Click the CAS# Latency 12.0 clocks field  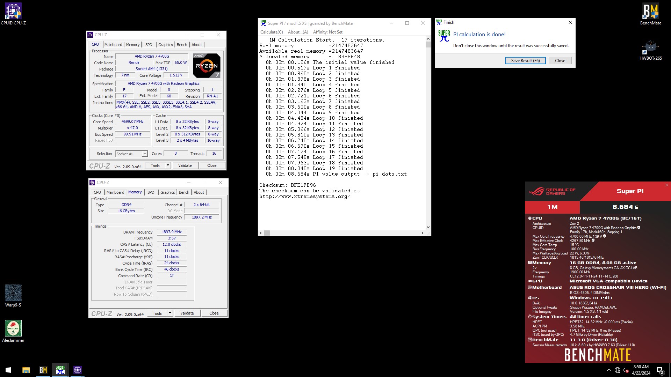click(x=172, y=245)
